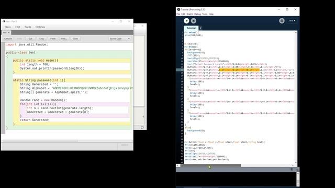This screenshot has height=188, width=335.
Task: Click the 'Random rand = new Random();' line
Action: (x=43, y=100)
